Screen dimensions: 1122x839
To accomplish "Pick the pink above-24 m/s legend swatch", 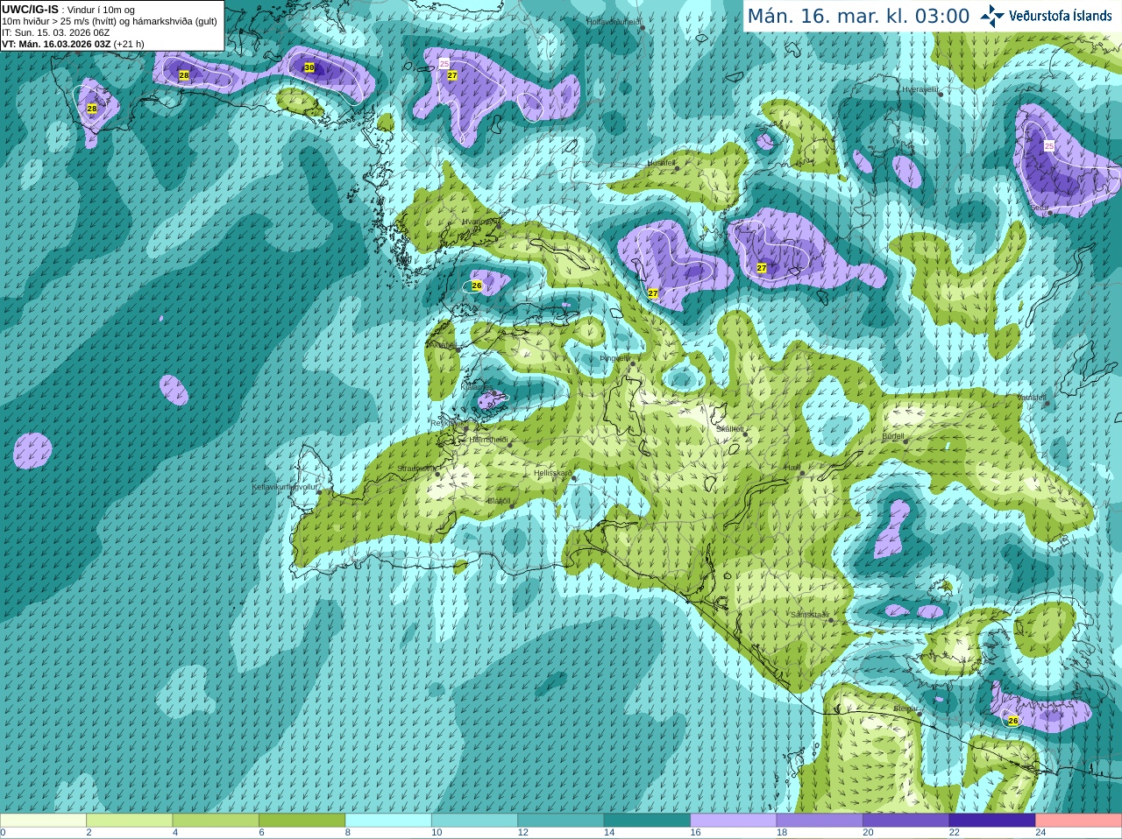I will [1079, 821].
